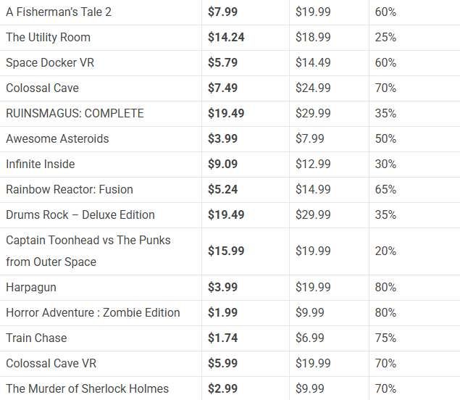This screenshot has height=400, width=460.
Task: Click the Train Chase game name
Action: (36, 338)
